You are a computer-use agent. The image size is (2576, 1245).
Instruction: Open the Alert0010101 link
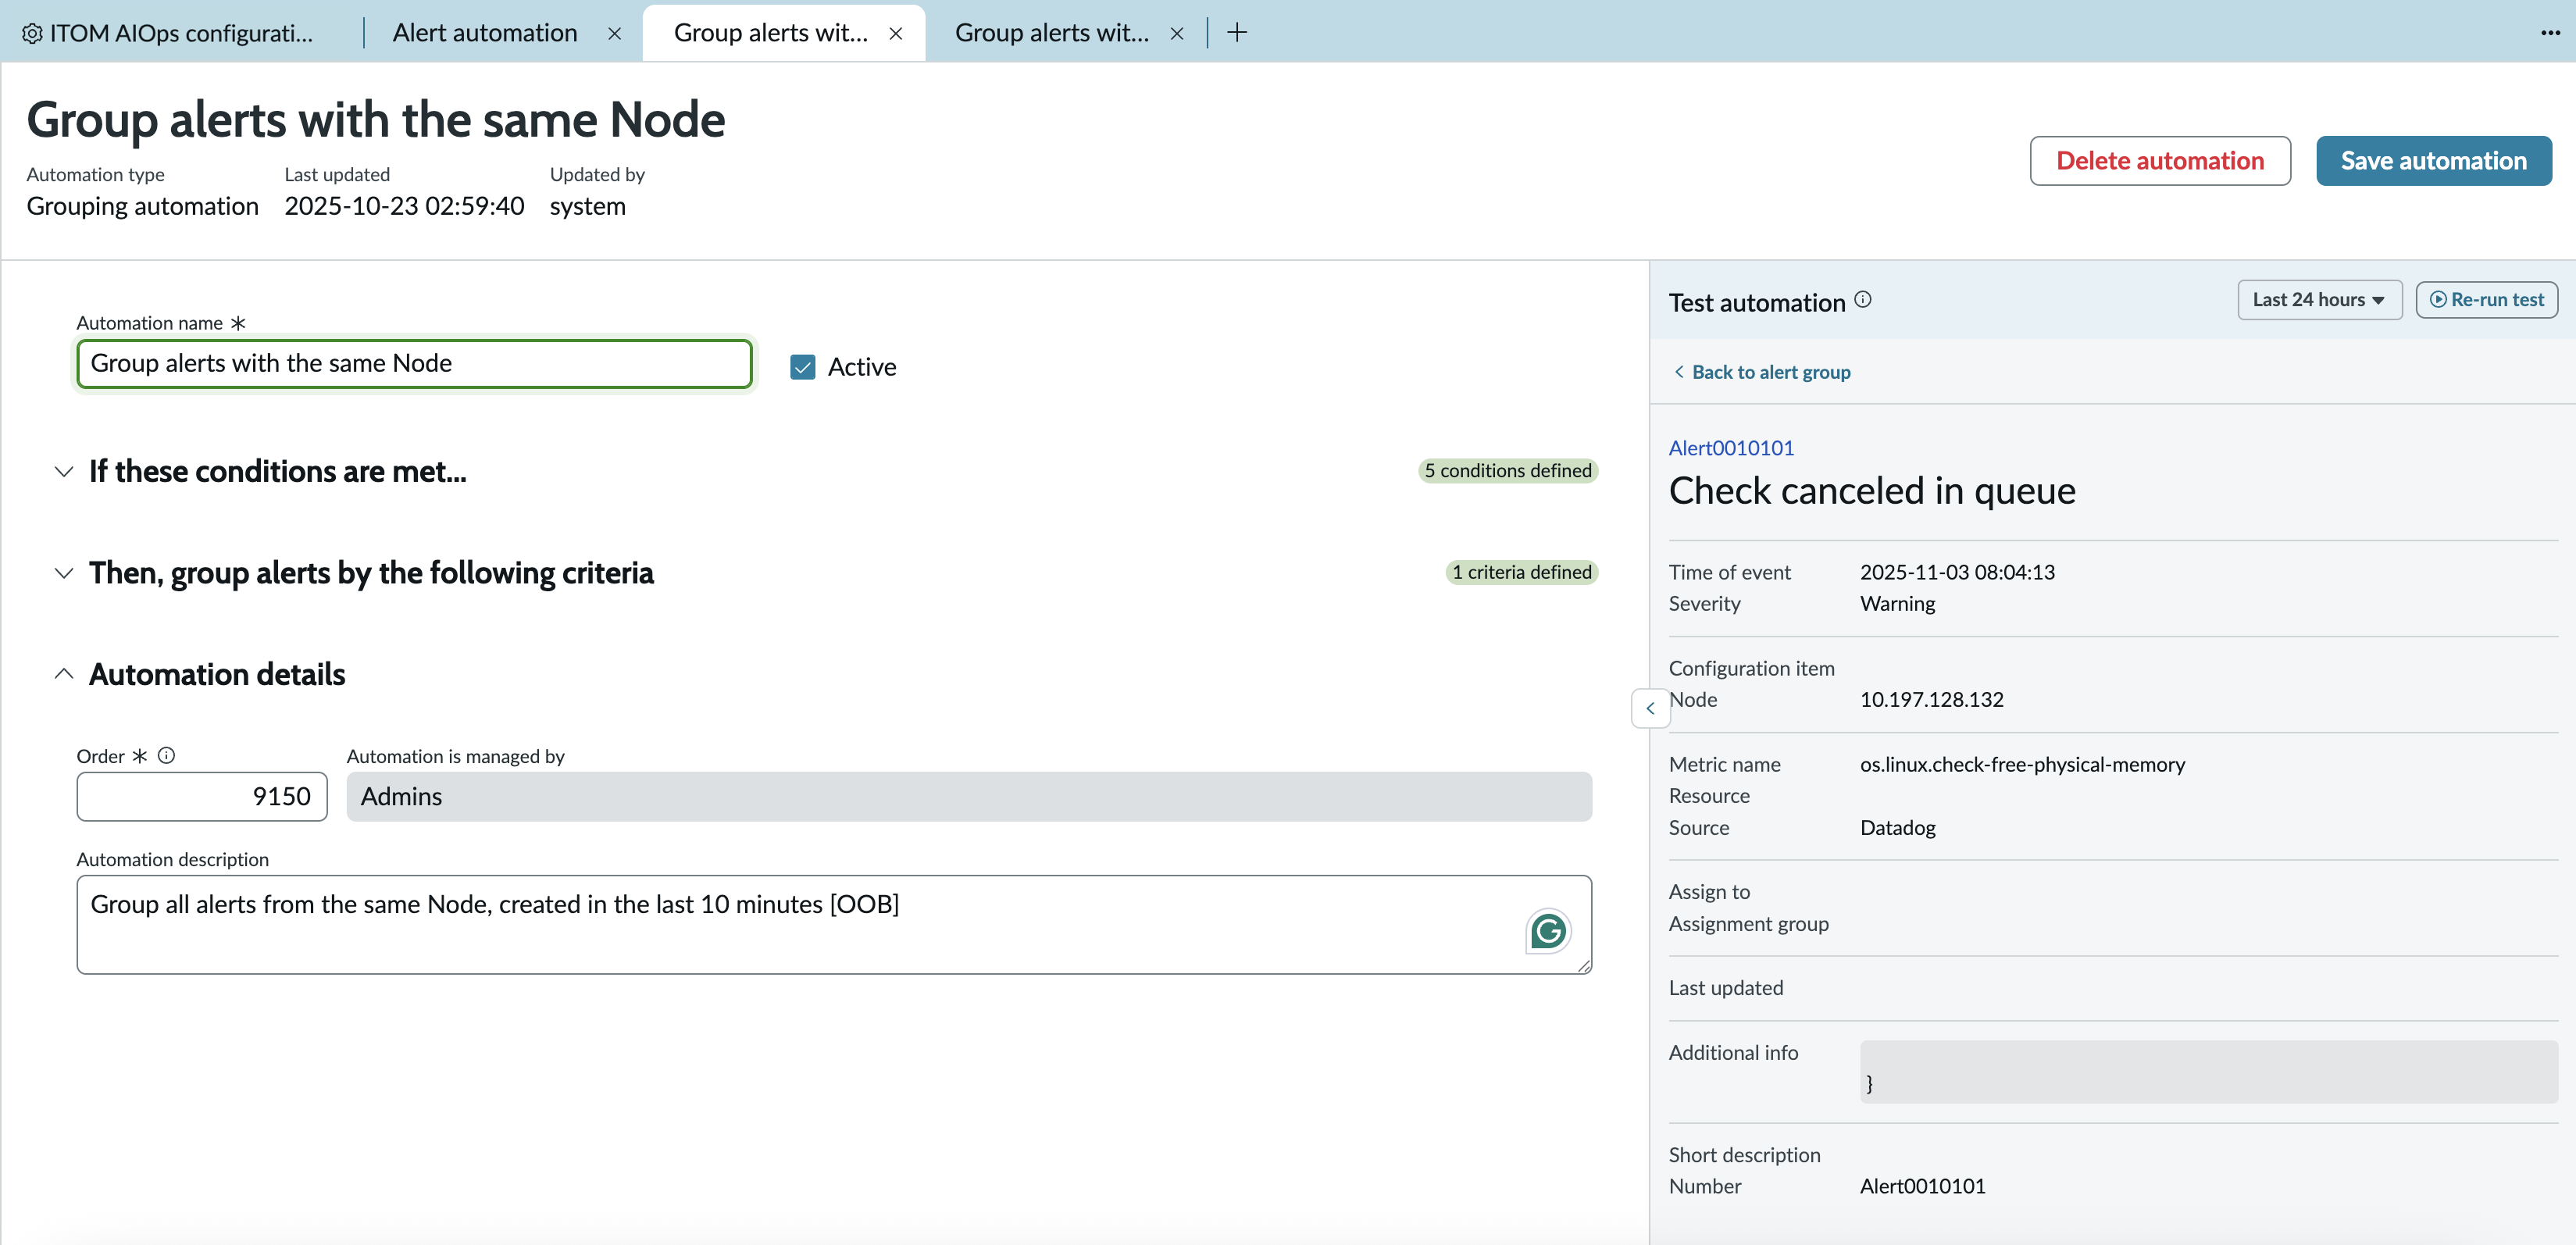[1731, 448]
